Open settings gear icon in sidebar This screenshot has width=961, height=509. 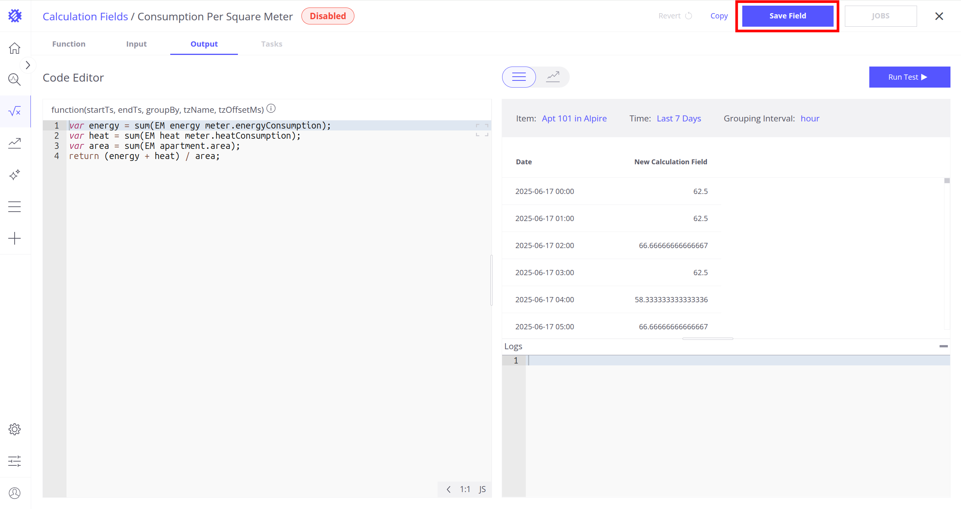point(15,429)
